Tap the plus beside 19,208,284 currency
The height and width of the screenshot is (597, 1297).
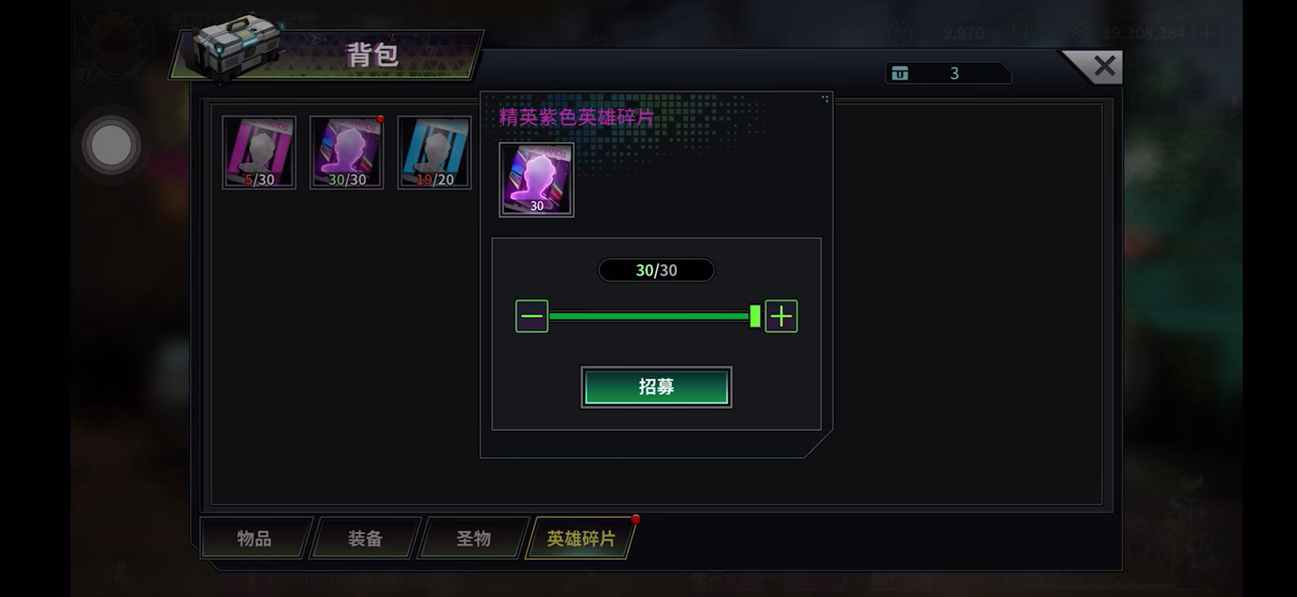1206,32
